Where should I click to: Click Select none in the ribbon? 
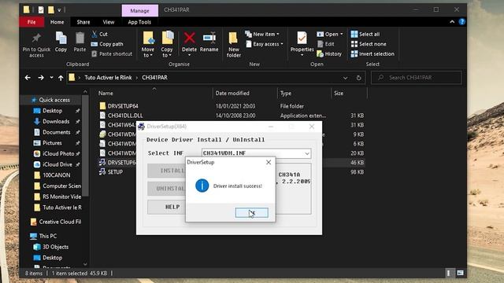pos(369,44)
